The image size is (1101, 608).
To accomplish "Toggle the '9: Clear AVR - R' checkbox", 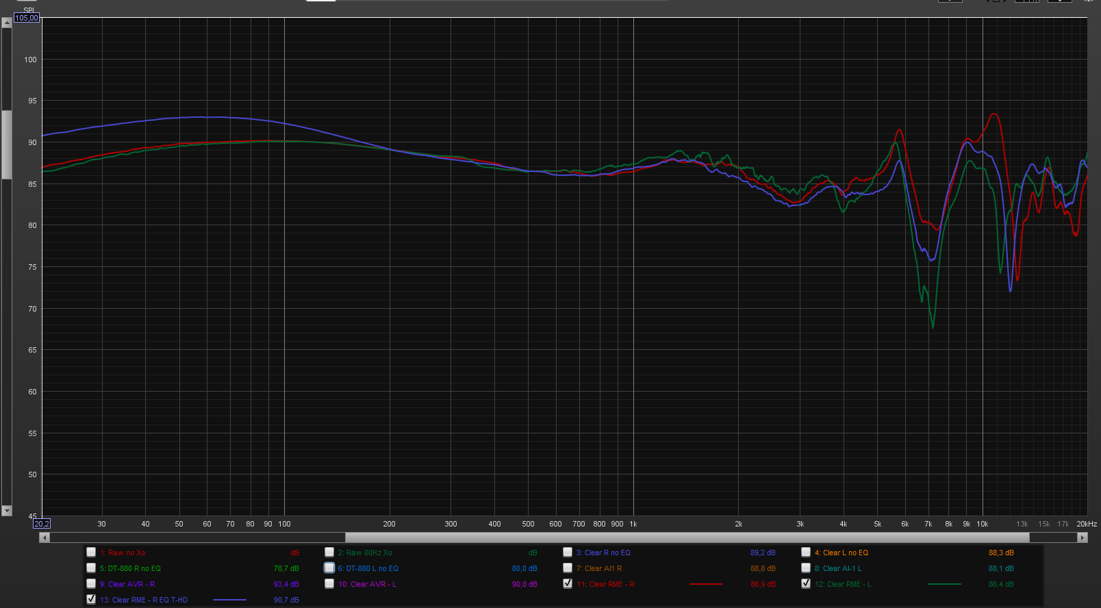I will (x=91, y=583).
